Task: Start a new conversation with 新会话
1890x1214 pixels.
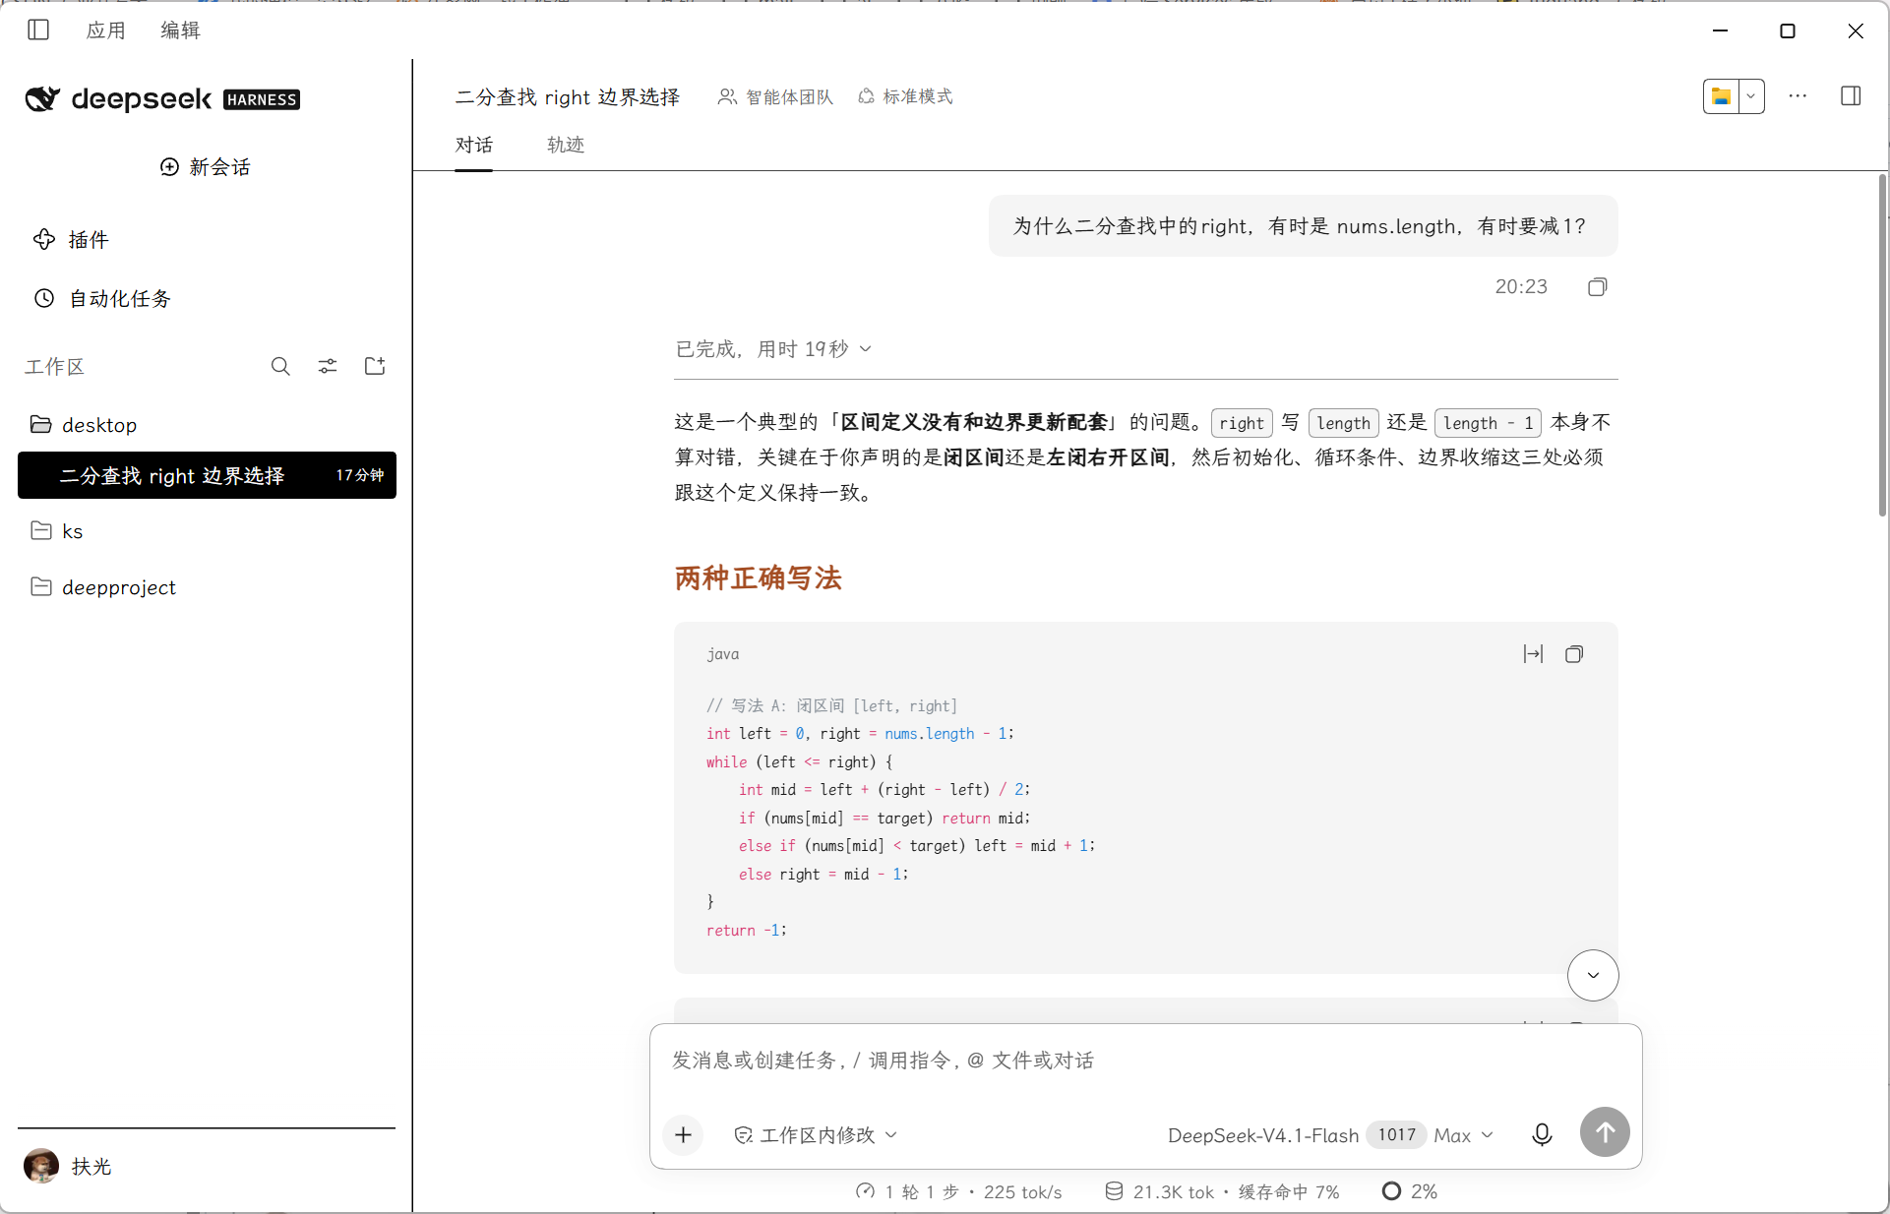Action: point(206,167)
